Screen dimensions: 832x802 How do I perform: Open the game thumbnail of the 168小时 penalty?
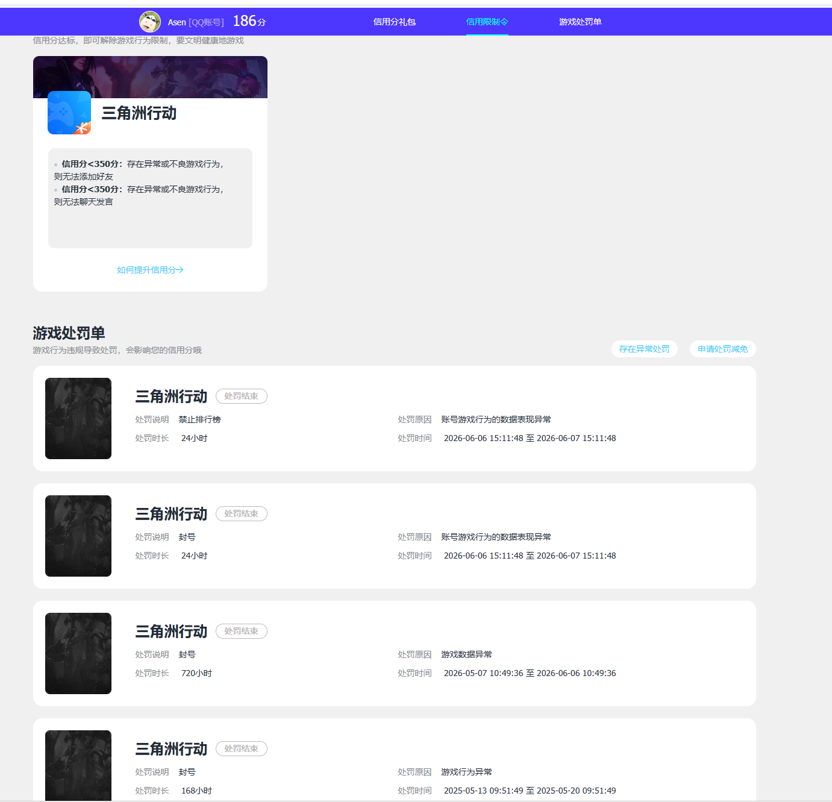point(78,765)
